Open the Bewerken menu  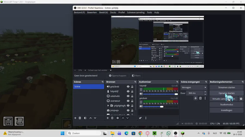click(x=92, y=12)
